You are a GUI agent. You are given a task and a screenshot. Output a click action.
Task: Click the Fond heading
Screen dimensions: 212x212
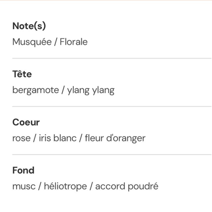coord(23,170)
